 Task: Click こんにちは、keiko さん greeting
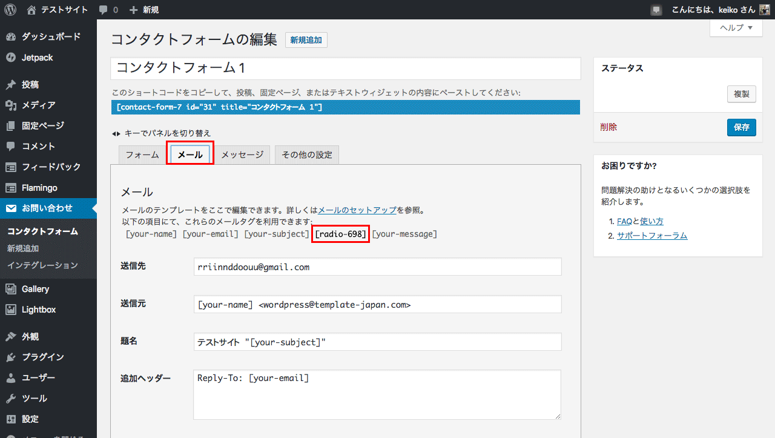point(713,10)
